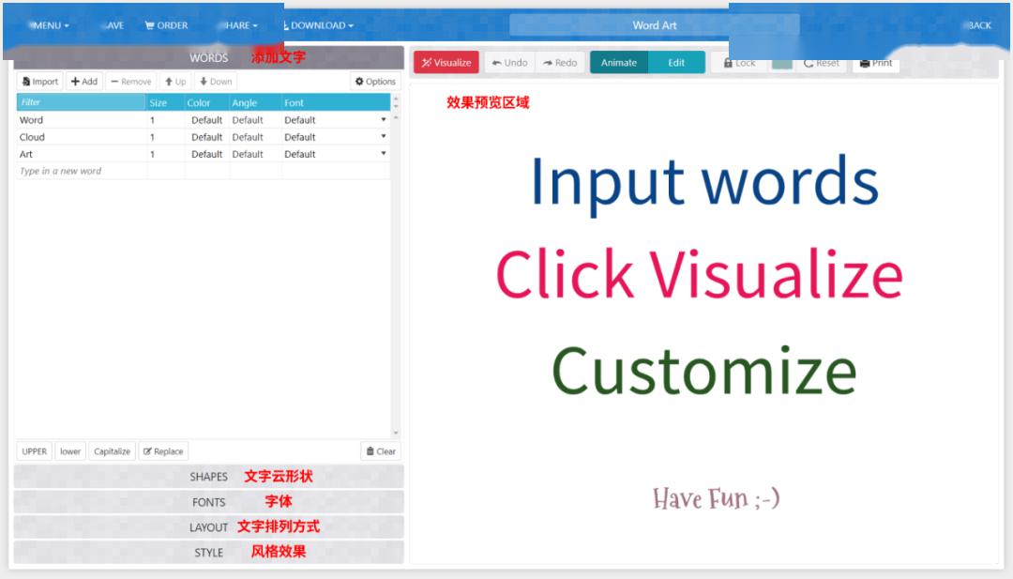Remove the selected word
The image size is (1013, 579).
pyautogui.click(x=131, y=82)
